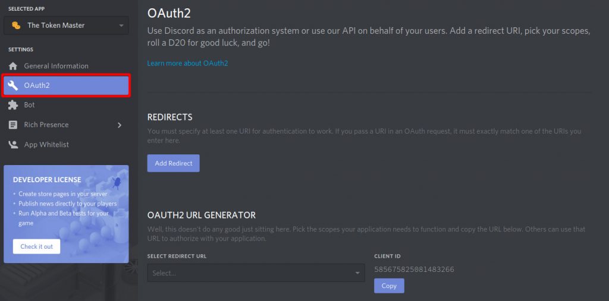The height and width of the screenshot is (301, 609).
Task: Click the puzzle piece icon for Bot
Action: click(x=13, y=105)
